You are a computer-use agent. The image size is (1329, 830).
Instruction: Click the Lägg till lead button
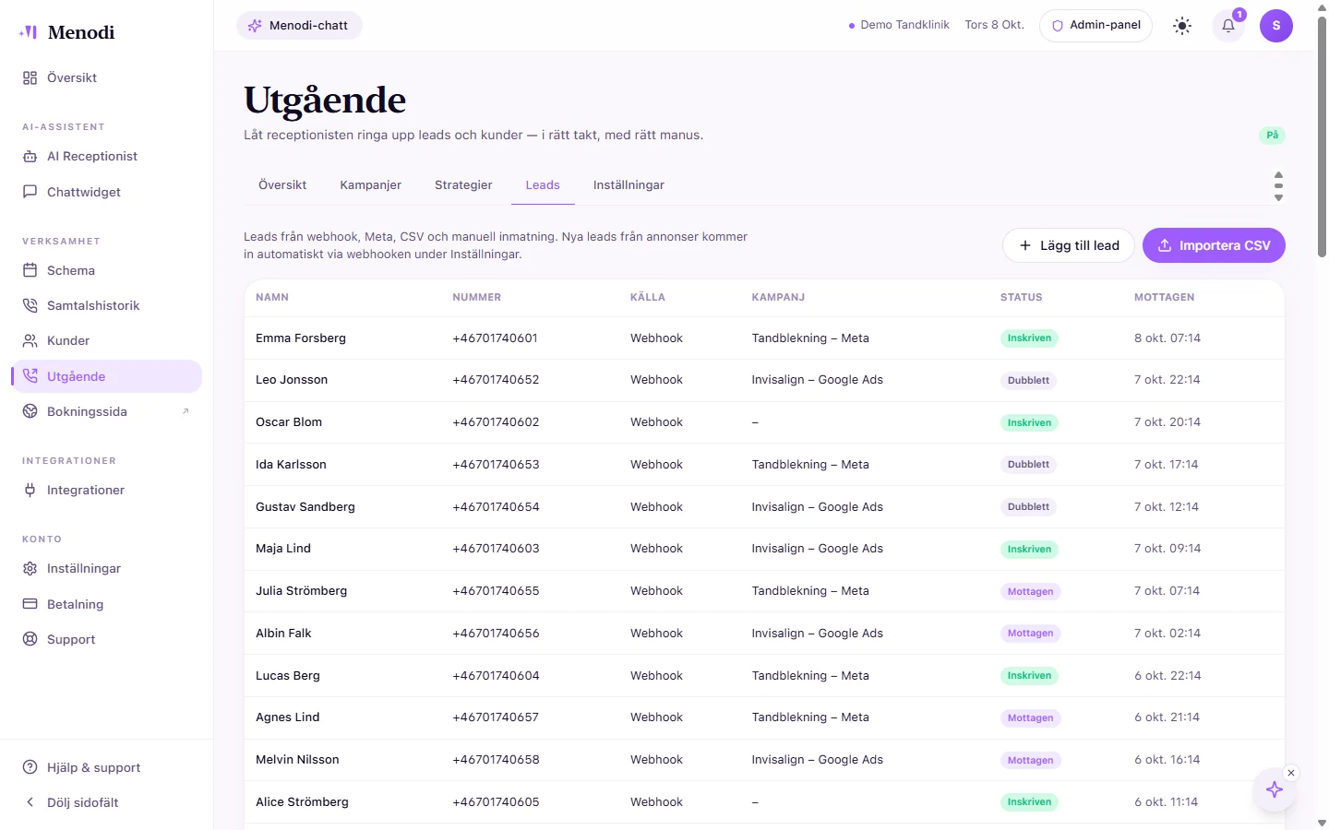point(1069,245)
